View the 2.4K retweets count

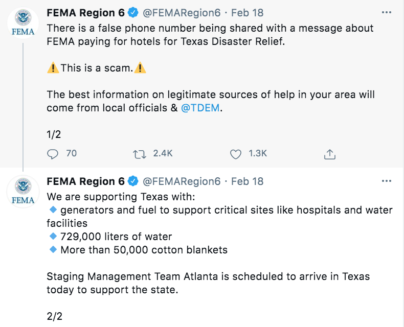click(x=163, y=153)
